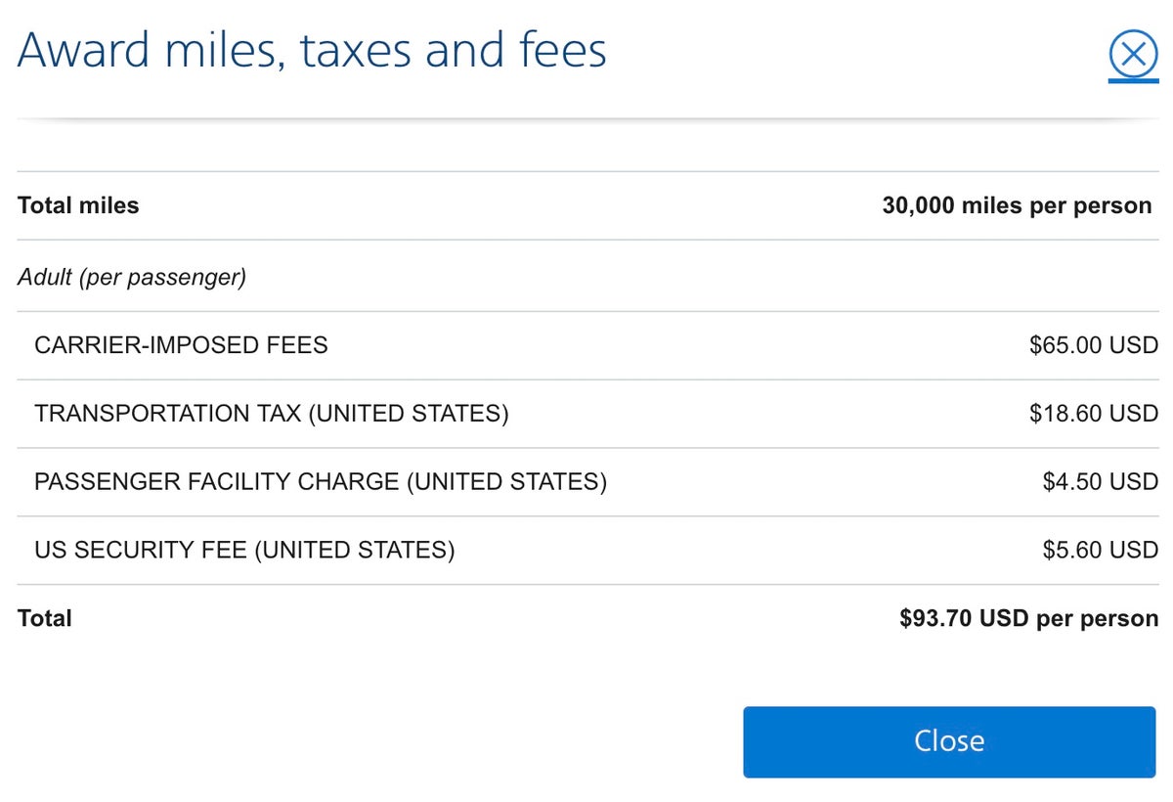Select the $4.50 USD facility charge amount
Viewport: 1173px width, 802px height.
coord(1100,482)
